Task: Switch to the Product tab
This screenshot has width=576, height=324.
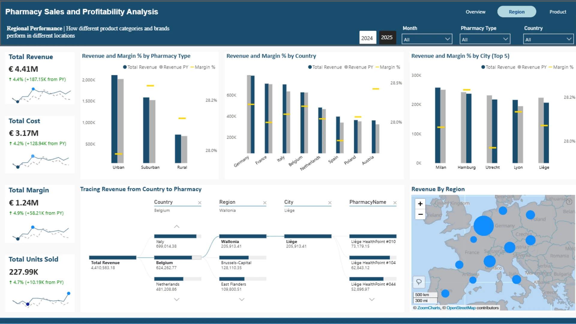Action: (x=558, y=12)
